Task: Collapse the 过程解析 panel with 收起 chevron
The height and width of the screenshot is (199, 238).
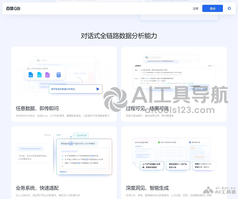Action: point(211,66)
